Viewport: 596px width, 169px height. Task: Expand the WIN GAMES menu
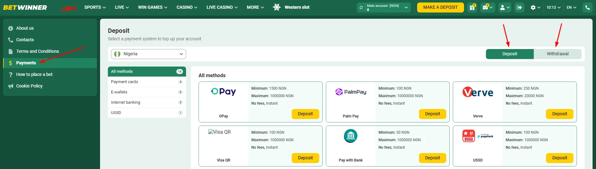point(153,7)
